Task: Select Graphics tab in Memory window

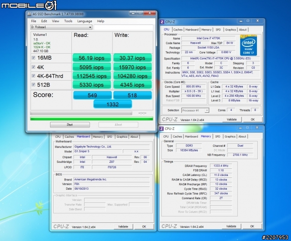Action: pos(230,136)
